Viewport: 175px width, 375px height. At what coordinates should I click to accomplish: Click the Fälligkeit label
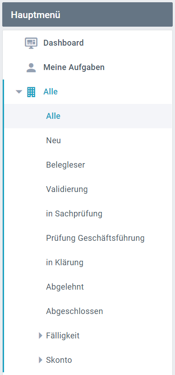(x=63, y=336)
